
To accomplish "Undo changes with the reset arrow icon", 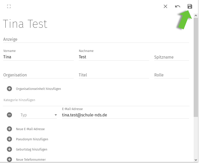I will 178,6.
